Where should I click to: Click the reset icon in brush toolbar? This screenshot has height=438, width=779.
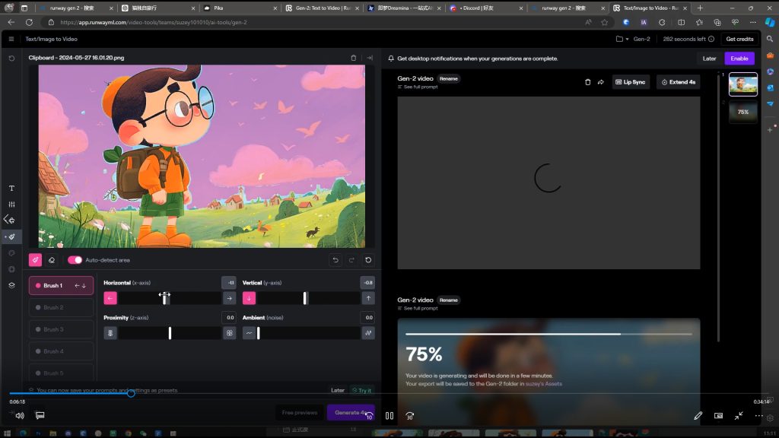tap(369, 260)
